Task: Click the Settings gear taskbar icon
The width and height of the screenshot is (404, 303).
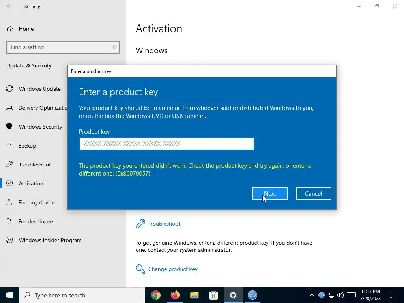Action: coord(233,295)
